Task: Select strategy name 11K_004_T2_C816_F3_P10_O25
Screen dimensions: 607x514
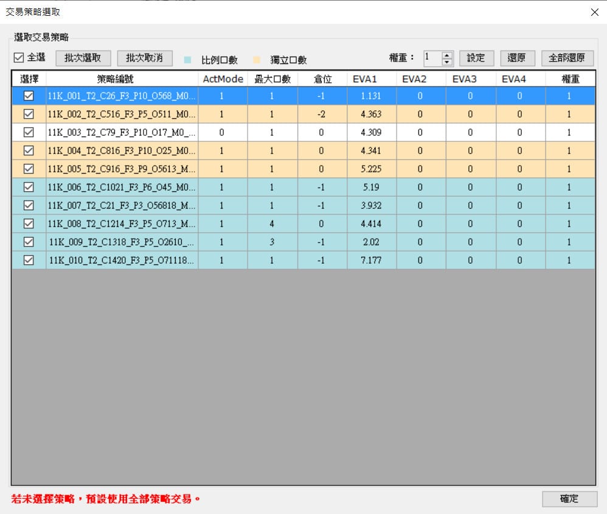Action: (122, 150)
